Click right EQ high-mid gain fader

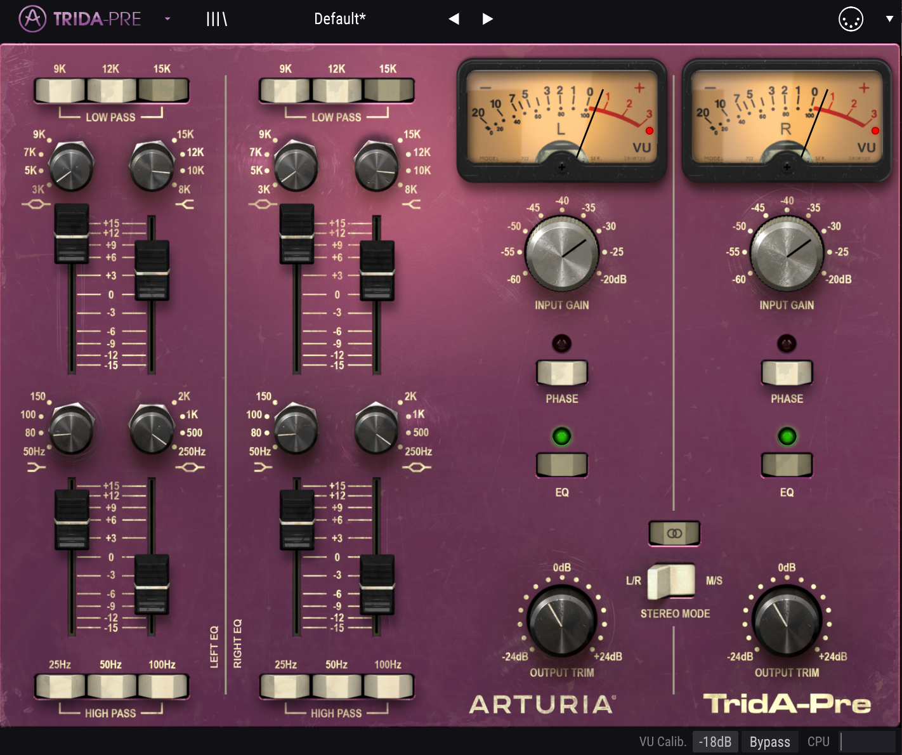[x=297, y=233]
